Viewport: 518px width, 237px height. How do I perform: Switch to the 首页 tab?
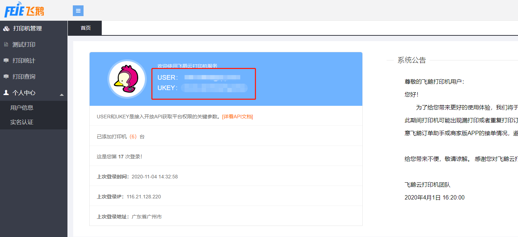pos(85,28)
